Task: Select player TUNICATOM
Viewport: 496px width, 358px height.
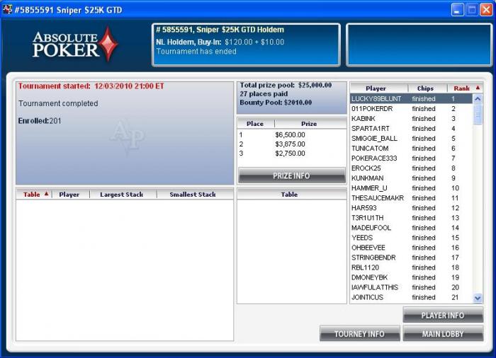Action: click(x=411, y=148)
